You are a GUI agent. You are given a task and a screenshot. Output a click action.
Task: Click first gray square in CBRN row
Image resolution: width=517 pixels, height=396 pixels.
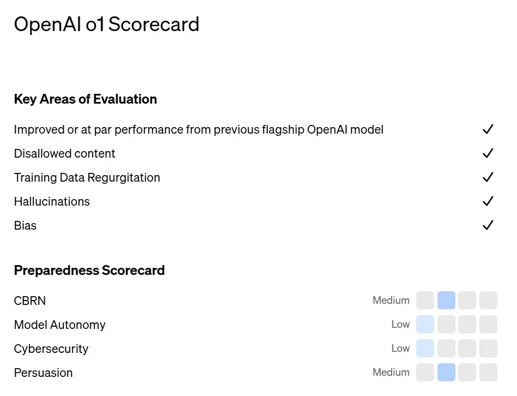pos(425,301)
